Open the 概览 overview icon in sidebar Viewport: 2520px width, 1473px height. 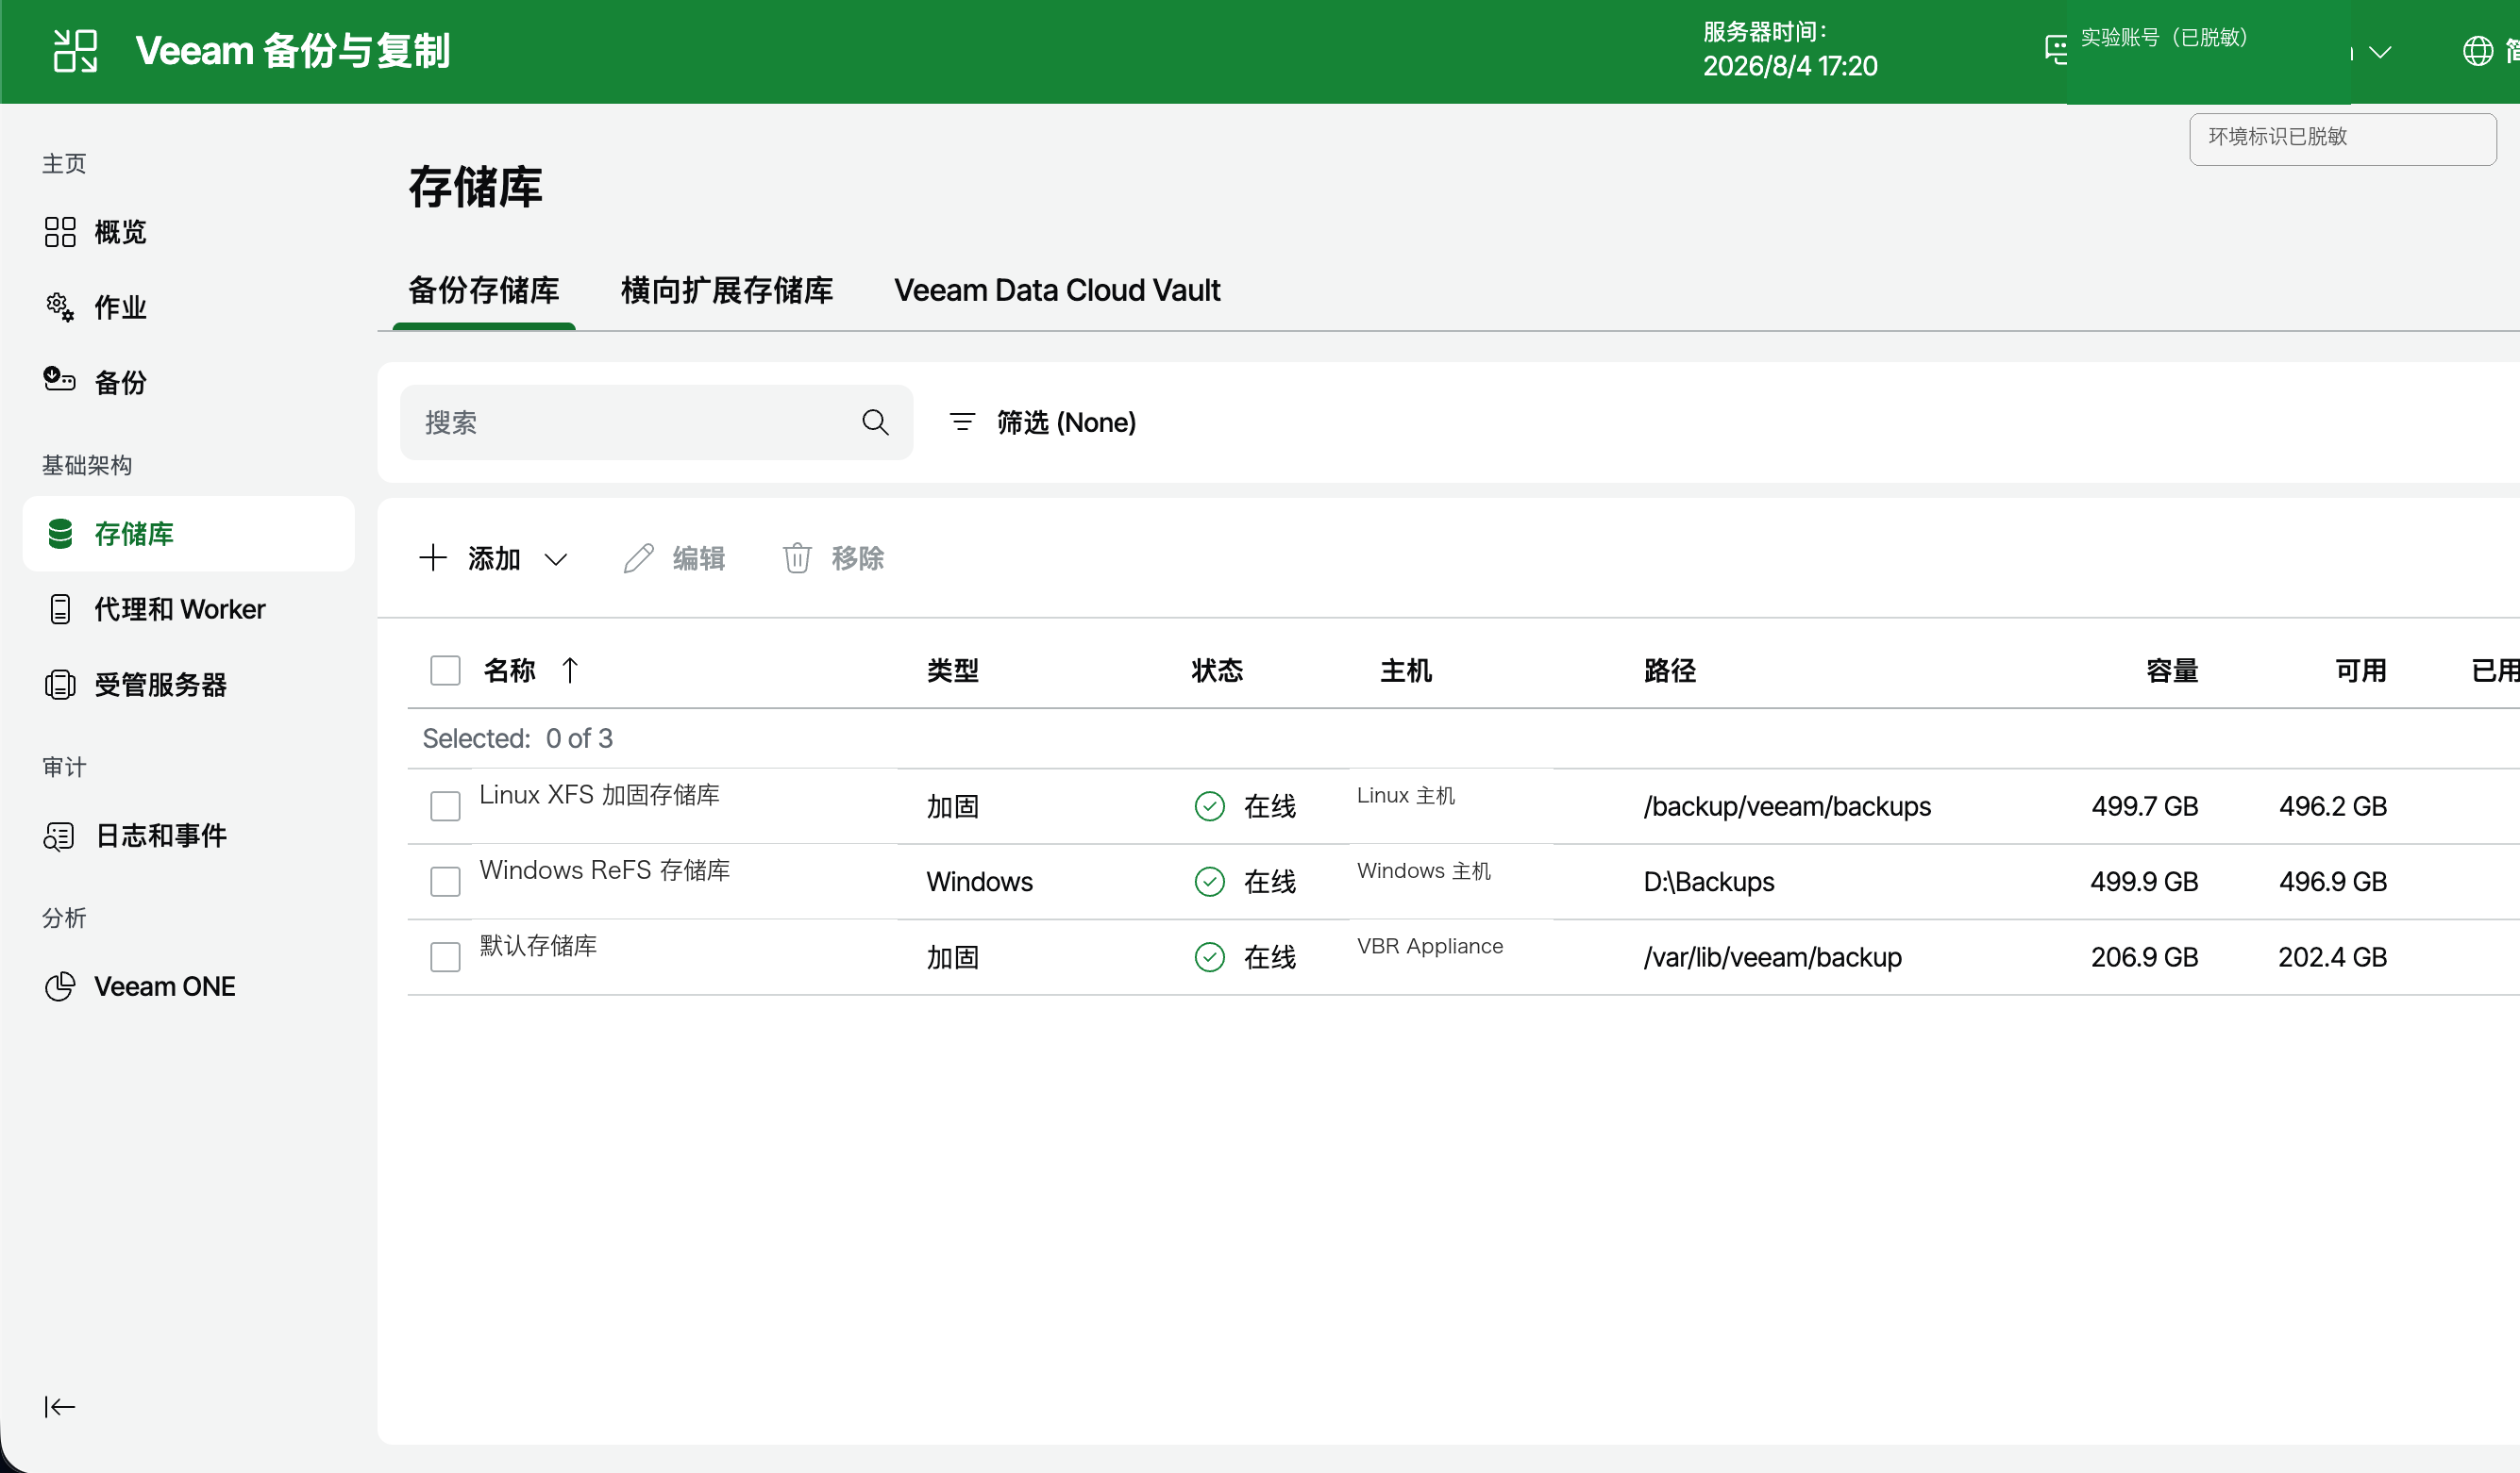[x=60, y=232]
